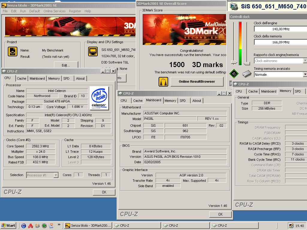Screen dimensions: 307x230
Task: Click the Clock della memoria 166,09 MHz field
Action: tap(281, 42)
